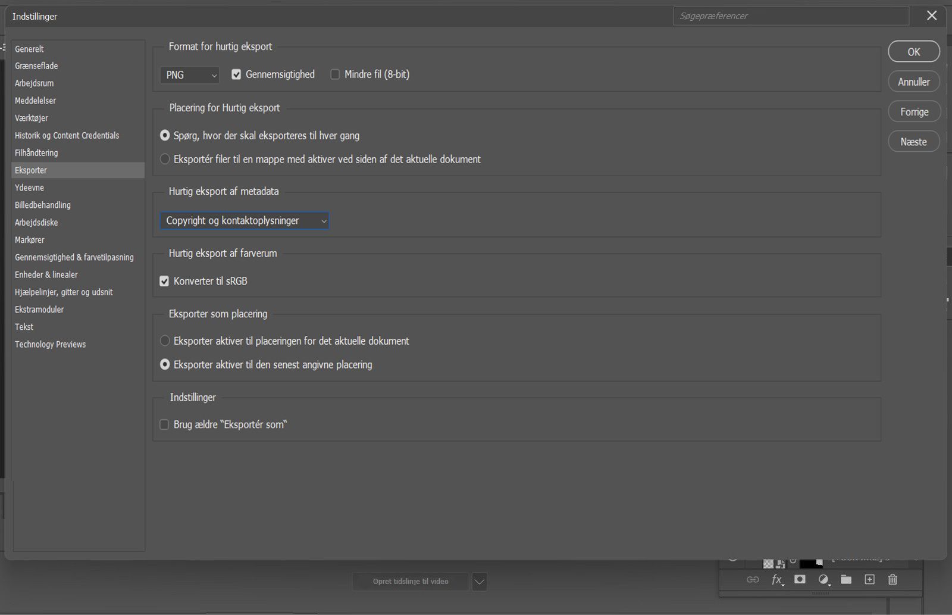Viewport: 952px width, 615px height.
Task: Select the Eksporter sidebar entry
Action: [x=78, y=170]
